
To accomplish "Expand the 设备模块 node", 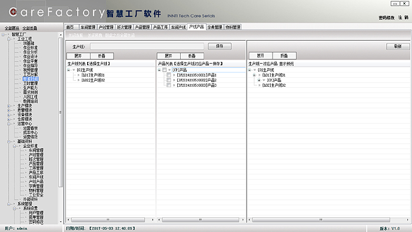I will point(9,115).
